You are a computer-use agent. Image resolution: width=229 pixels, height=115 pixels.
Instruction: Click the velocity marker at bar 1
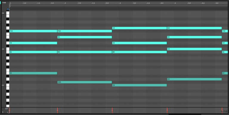click(x=9, y=110)
